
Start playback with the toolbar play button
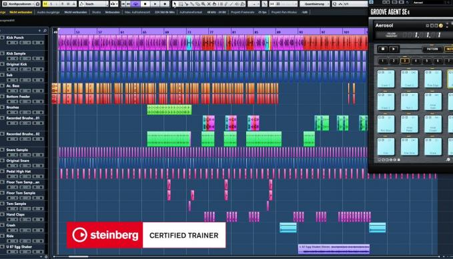155,4
